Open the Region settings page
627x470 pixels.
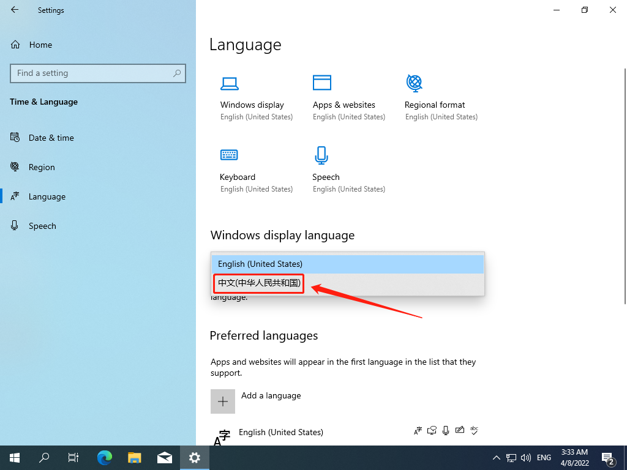point(42,166)
